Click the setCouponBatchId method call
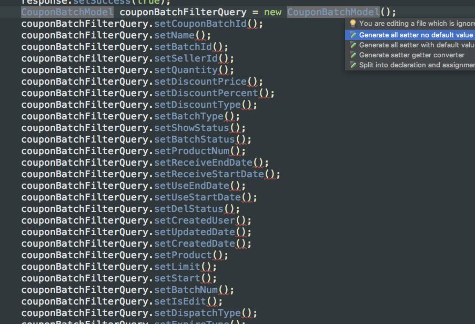Screen dimensions: 475x324 tap(203, 23)
